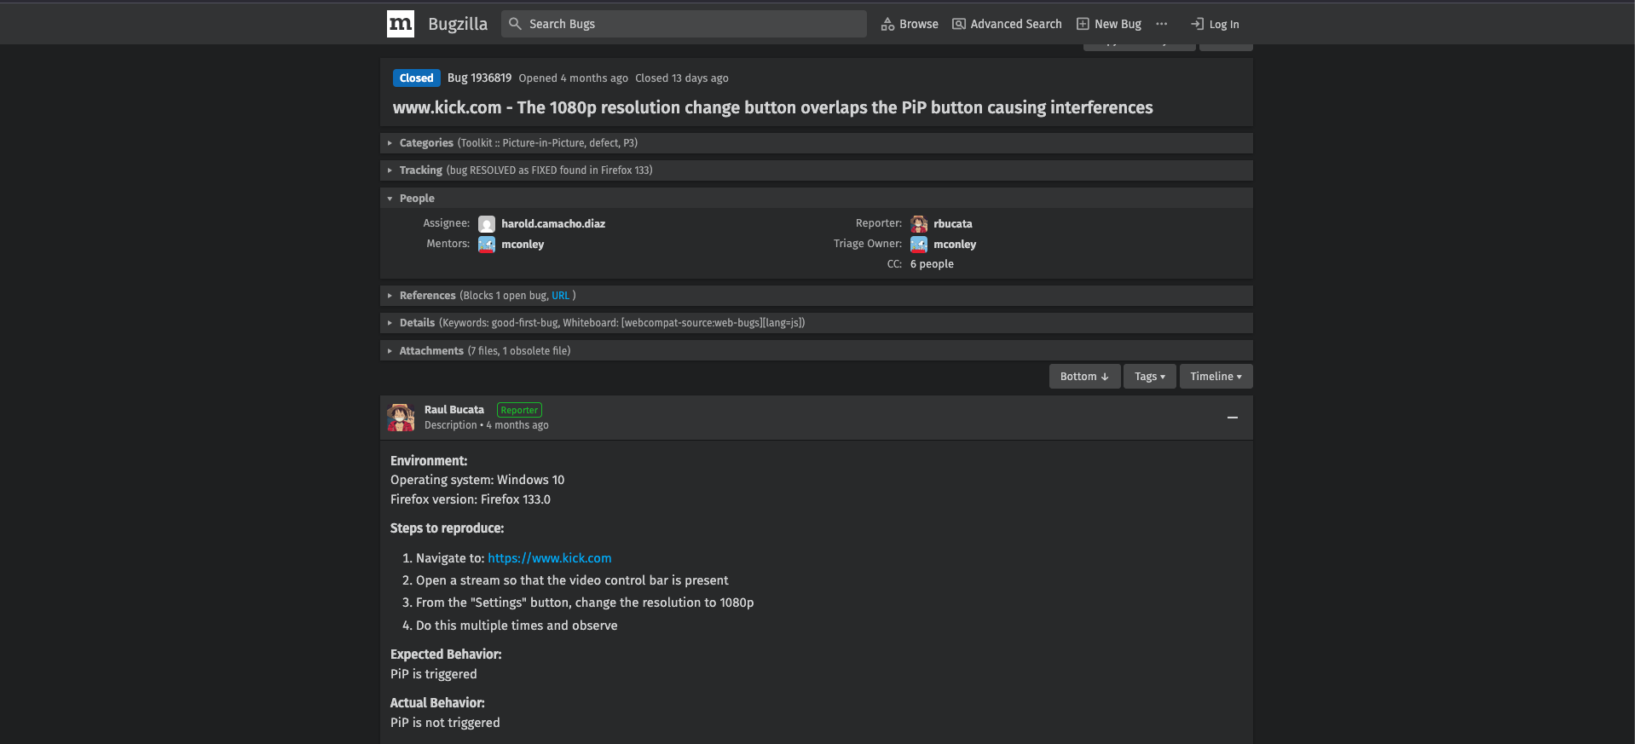Click the Operating system: Windows 10 line

coord(477,480)
